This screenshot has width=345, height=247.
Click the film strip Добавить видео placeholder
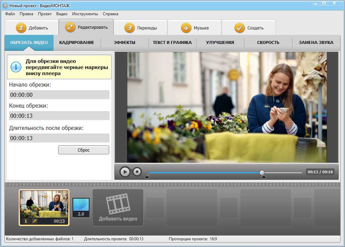[x=118, y=207]
